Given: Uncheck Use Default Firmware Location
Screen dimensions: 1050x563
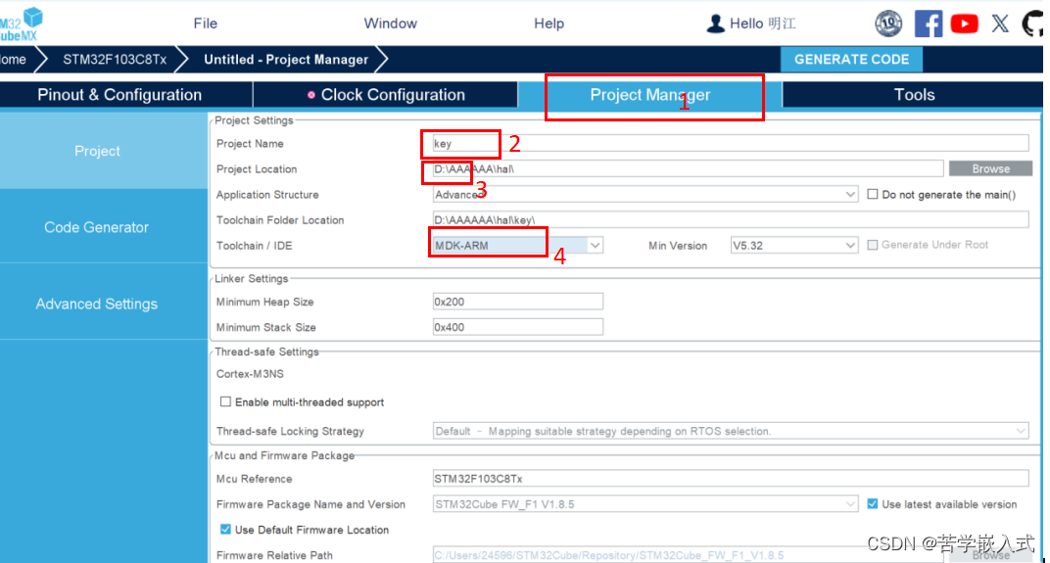Looking at the screenshot, I should pyautogui.click(x=225, y=529).
